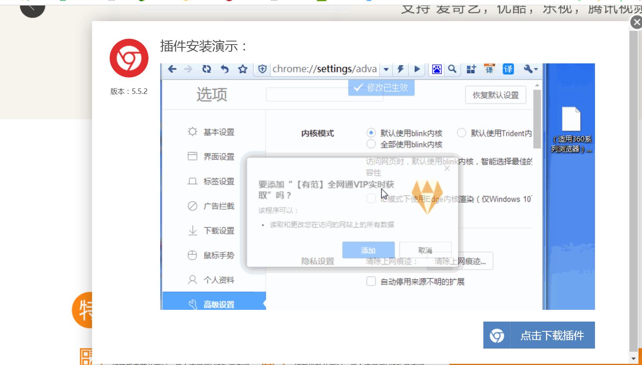Click the back navigation arrow
Screen dimensions: 642x365
coord(172,69)
